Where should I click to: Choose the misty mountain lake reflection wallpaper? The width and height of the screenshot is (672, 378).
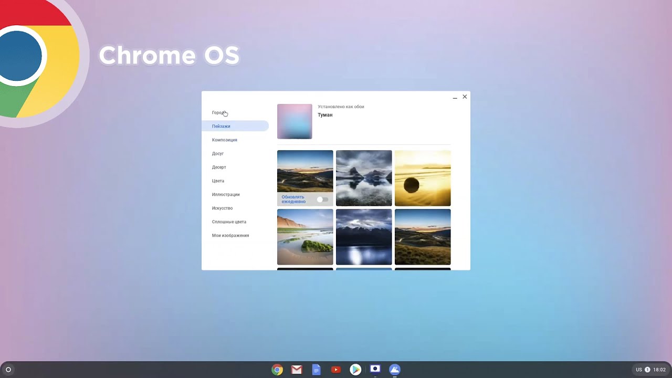pyautogui.click(x=364, y=178)
